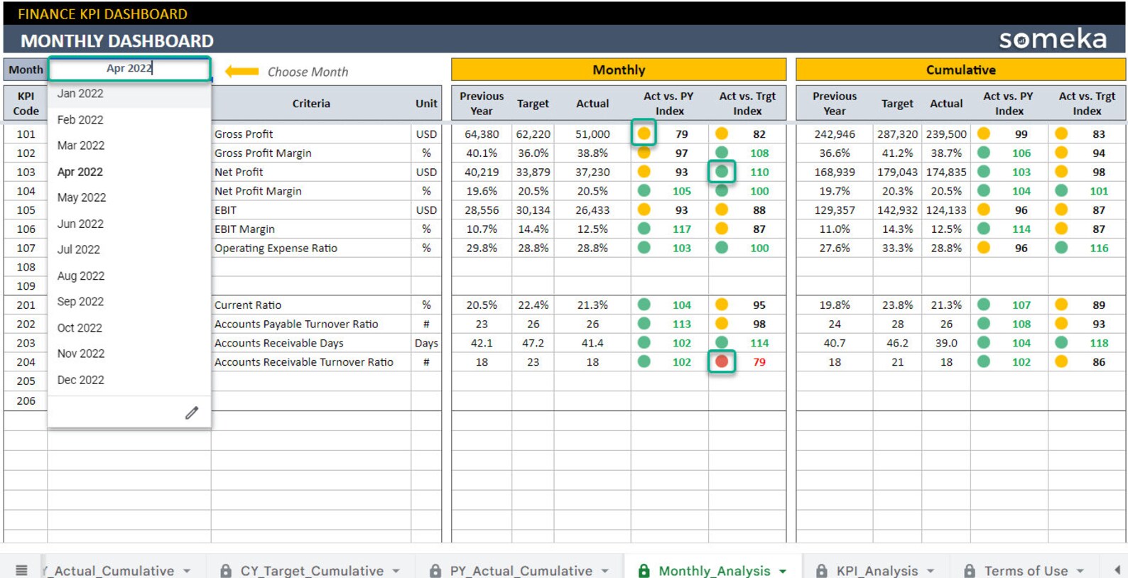
Task: Click the Accounts Payable Turnover Ratio cell
Action: pos(311,324)
